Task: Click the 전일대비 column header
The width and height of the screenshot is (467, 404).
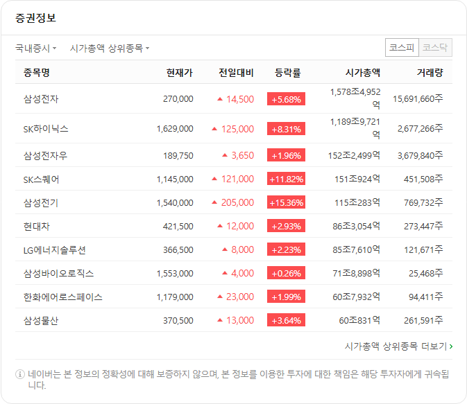Action: coord(236,72)
